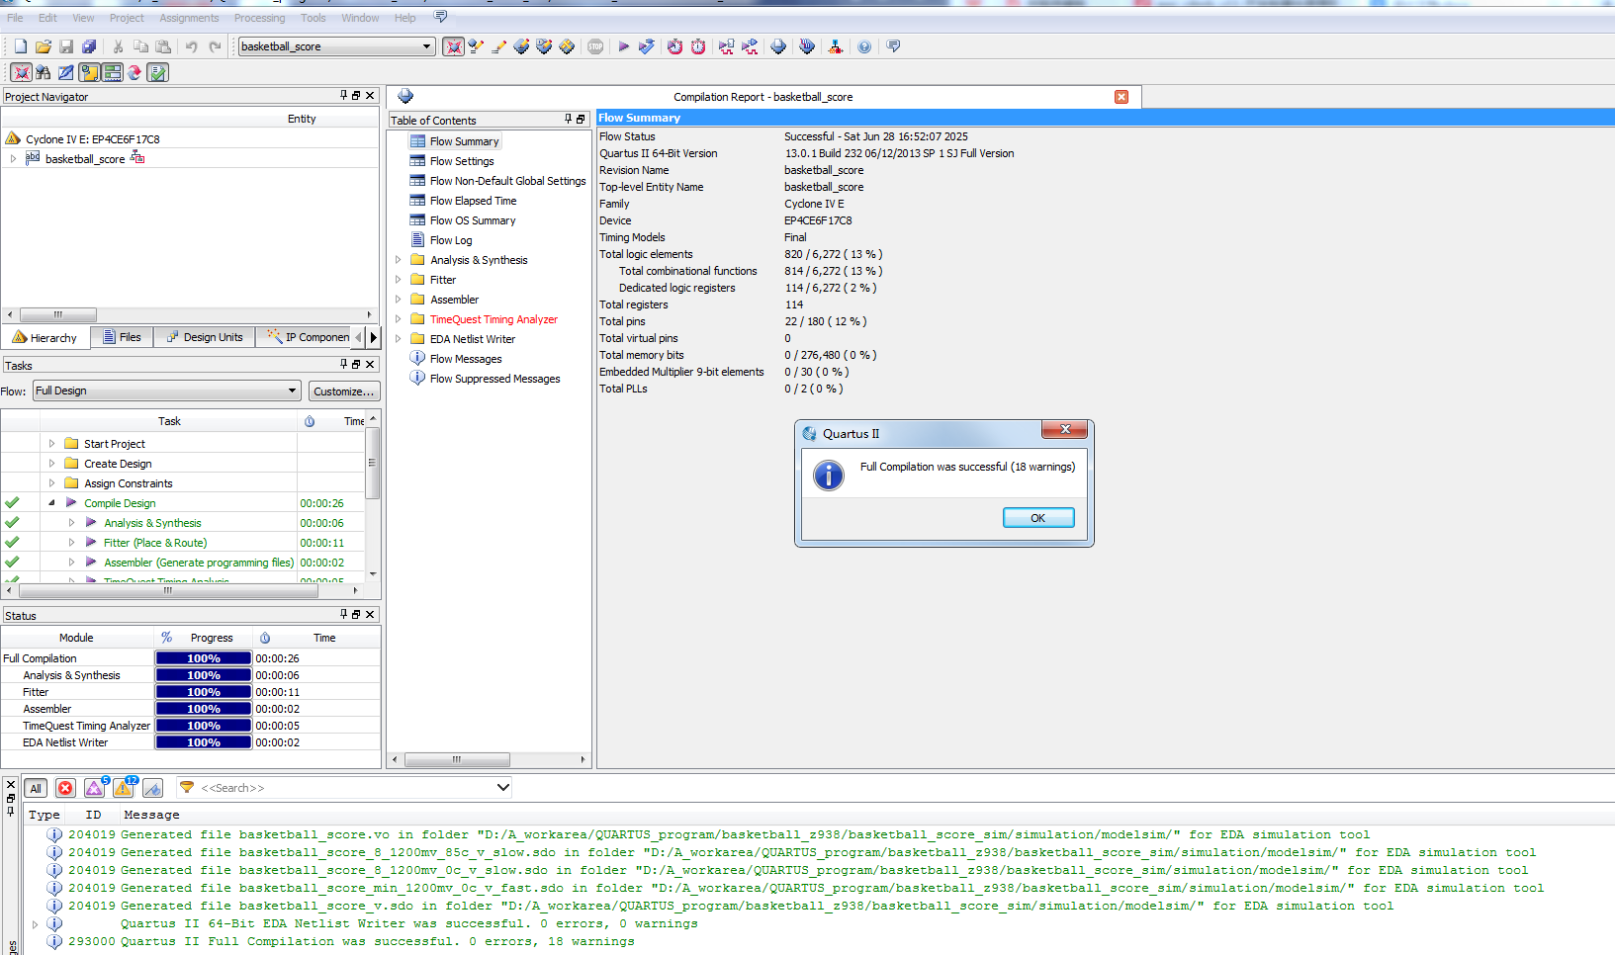Click the binoculars Find icon
The image size is (1615, 955).
43,72
